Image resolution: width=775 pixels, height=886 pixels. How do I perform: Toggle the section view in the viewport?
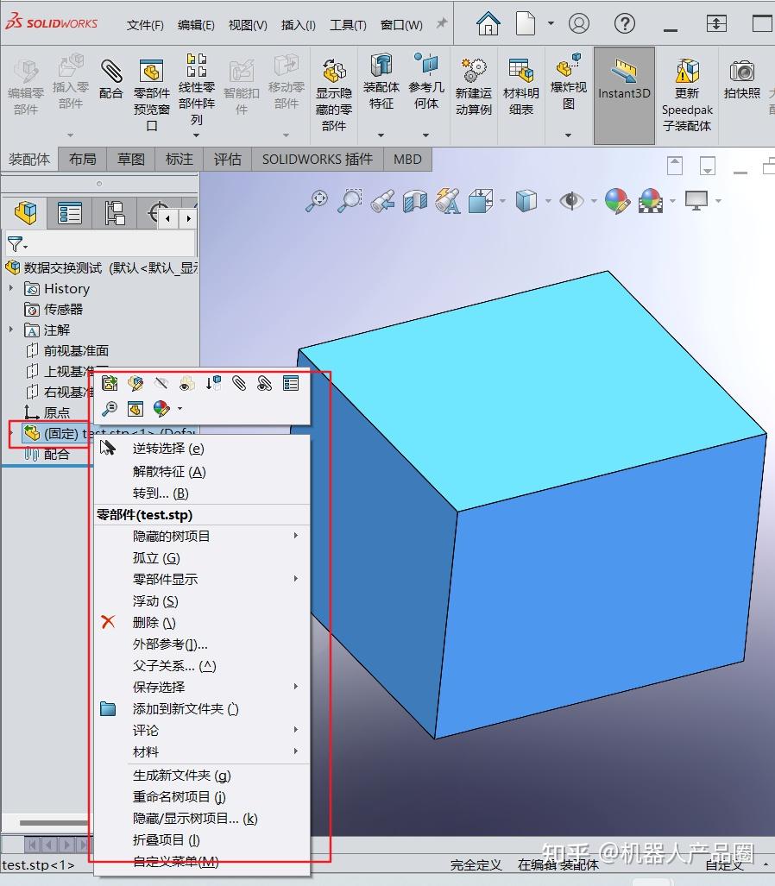[417, 201]
